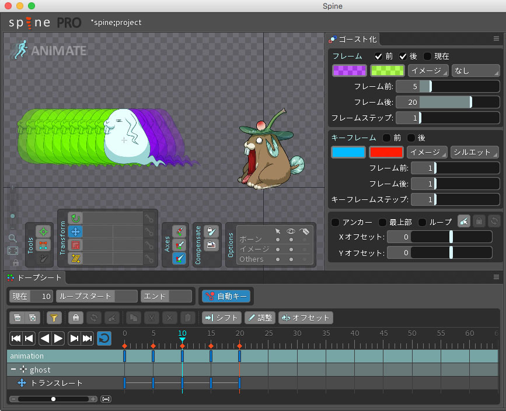The height and width of the screenshot is (411, 506).
Task: Click the play backward button
Action: [45, 339]
